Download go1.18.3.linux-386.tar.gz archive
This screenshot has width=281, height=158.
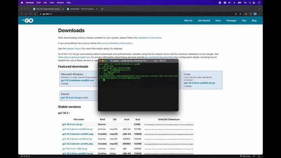pos(75,149)
